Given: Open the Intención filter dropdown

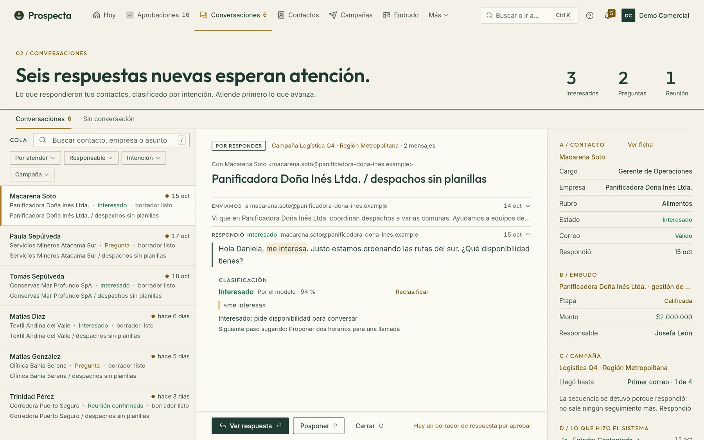Looking at the screenshot, I should pos(144,158).
